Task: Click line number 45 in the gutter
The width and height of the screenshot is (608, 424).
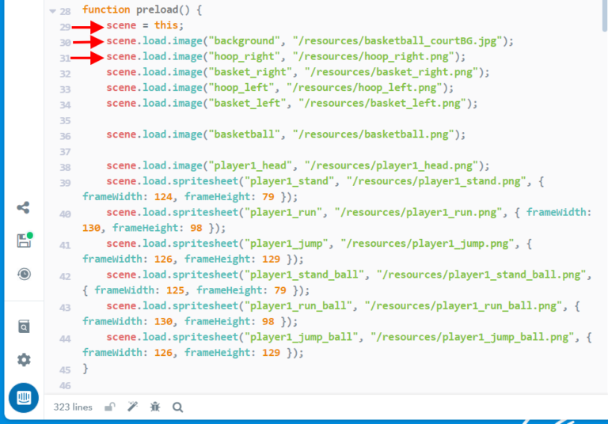Action: [x=65, y=369]
